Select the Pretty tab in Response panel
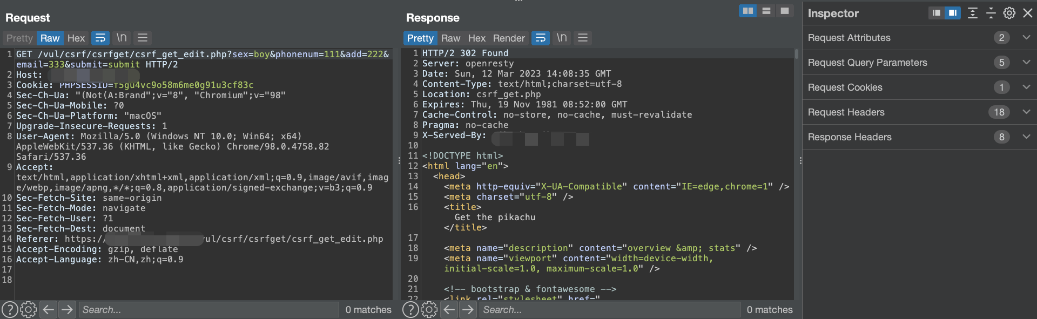The height and width of the screenshot is (319, 1037). pyautogui.click(x=420, y=38)
